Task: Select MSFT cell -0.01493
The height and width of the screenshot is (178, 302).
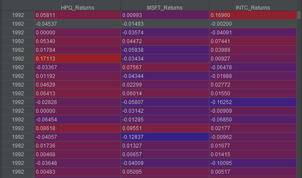Action: [165, 24]
